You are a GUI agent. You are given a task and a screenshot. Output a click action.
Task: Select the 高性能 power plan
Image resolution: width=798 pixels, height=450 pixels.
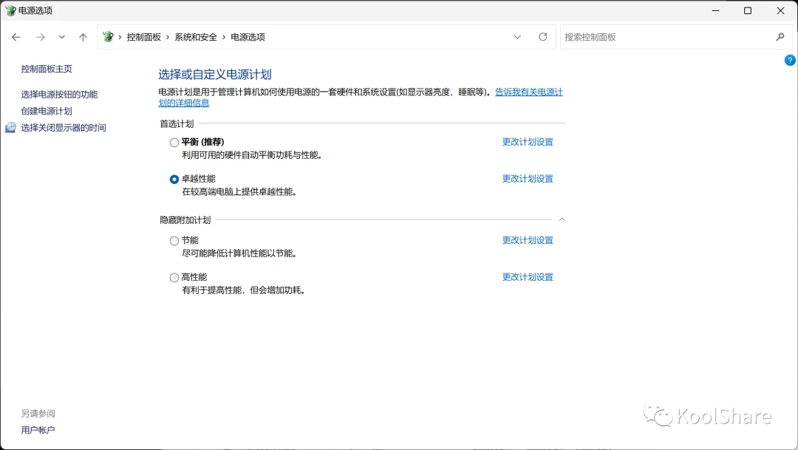click(174, 277)
